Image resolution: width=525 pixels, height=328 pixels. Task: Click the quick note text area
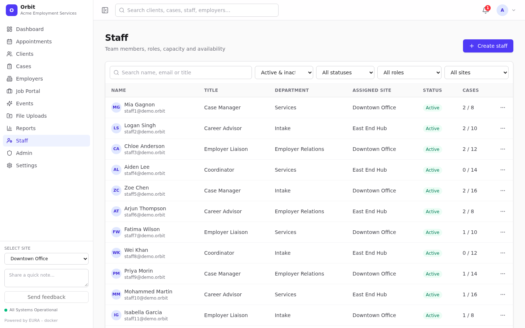(46, 278)
